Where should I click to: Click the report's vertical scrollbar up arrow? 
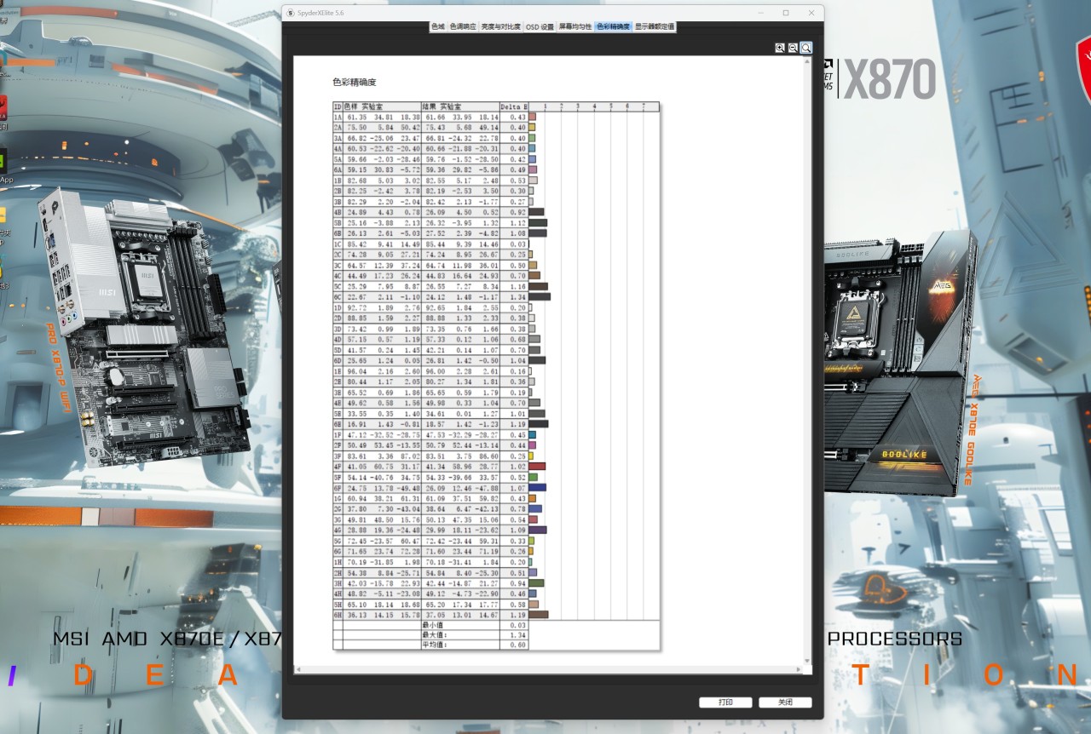808,61
